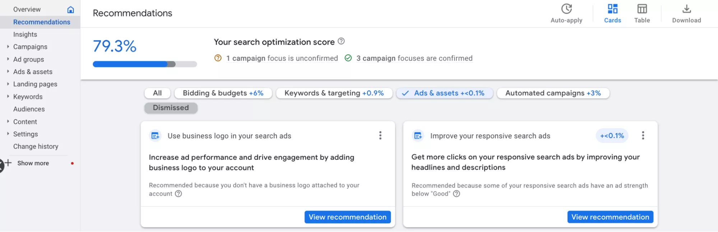The height and width of the screenshot is (232, 718).
Task: Click View recommendation for business logo
Action: pyautogui.click(x=347, y=217)
